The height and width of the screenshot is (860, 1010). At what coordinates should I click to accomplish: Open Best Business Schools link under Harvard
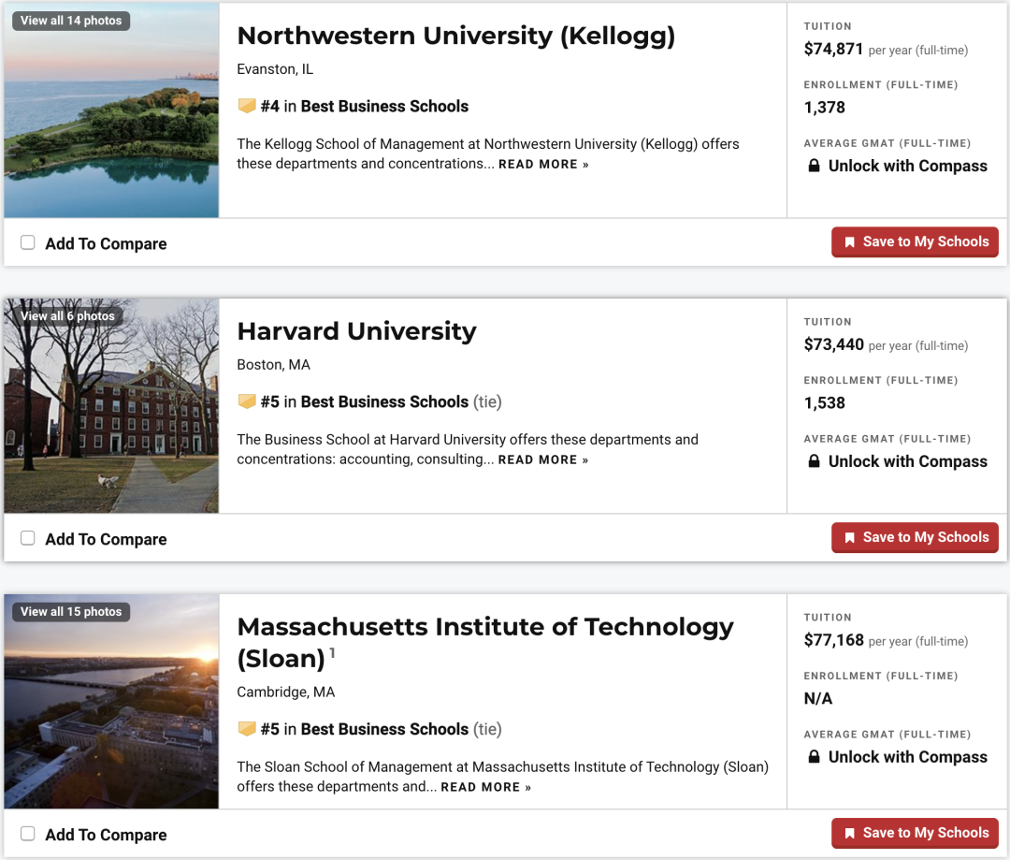click(x=384, y=401)
